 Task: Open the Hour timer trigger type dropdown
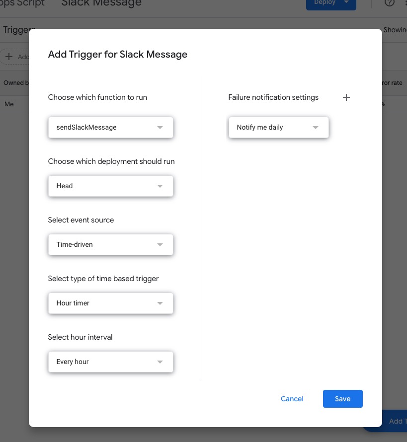tap(110, 303)
